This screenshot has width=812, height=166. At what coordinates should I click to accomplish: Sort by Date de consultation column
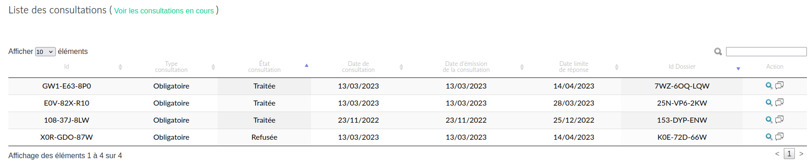[358, 67]
